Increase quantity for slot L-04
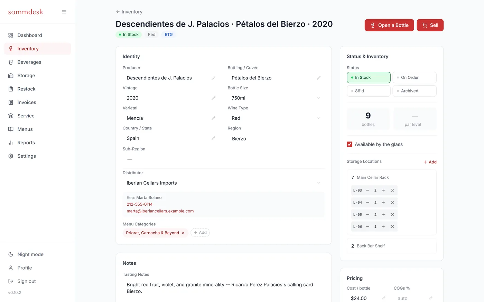This screenshot has height=302, width=484. (x=383, y=203)
